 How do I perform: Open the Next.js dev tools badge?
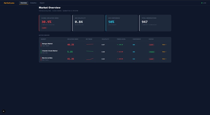pos(4,111)
